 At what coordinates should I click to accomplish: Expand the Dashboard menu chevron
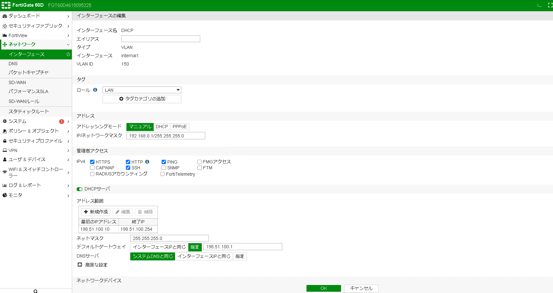(68, 16)
